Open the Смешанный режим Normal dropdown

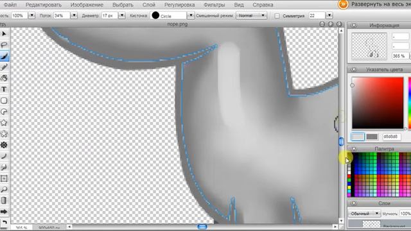pyautogui.click(x=251, y=15)
